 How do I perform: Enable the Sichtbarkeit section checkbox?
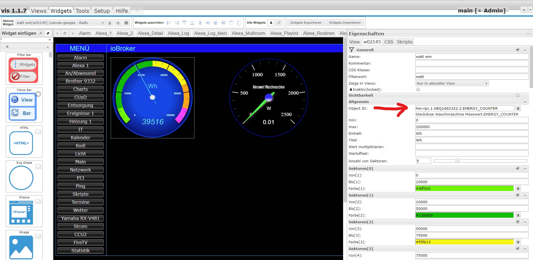(x=518, y=95)
